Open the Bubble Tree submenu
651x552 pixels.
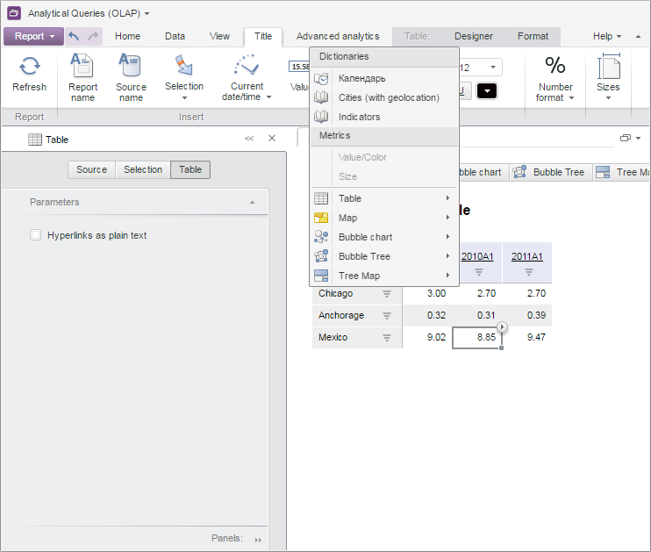pyautogui.click(x=383, y=256)
